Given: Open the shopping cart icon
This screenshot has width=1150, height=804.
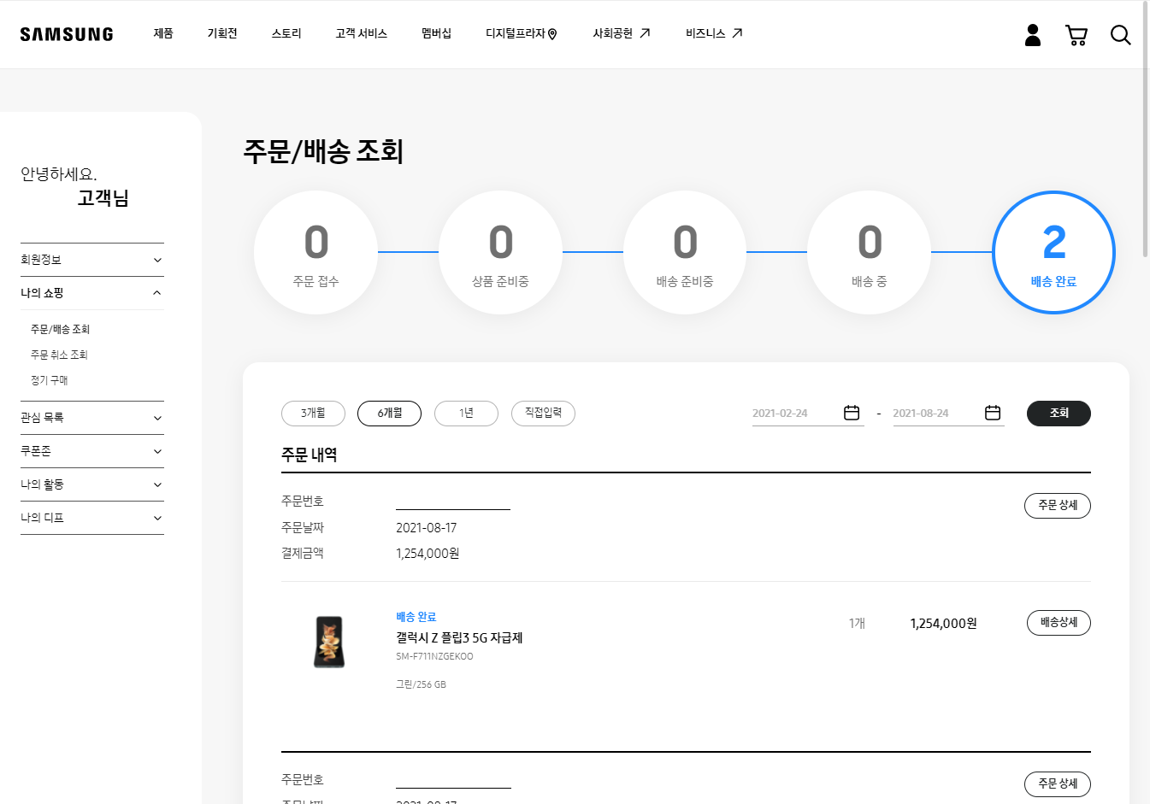Looking at the screenshot, I should [1076, 35].
